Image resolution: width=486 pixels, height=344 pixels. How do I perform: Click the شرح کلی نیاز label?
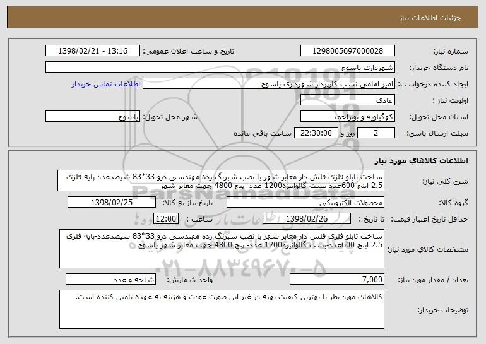pyautogui.click(x=446, y=181)
